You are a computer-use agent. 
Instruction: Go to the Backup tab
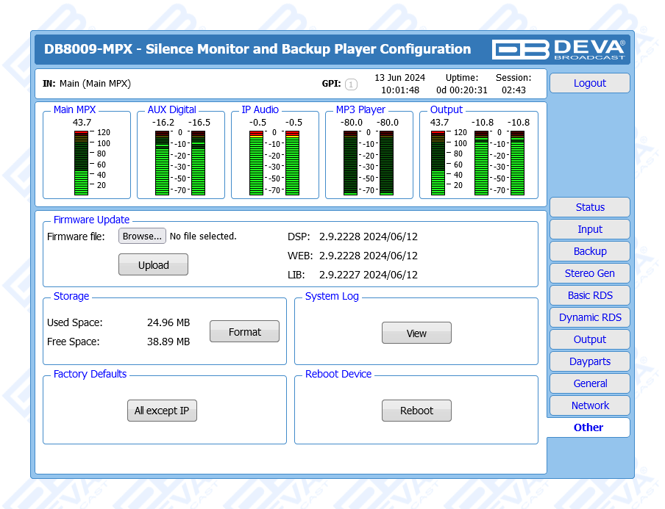(589, 251)
